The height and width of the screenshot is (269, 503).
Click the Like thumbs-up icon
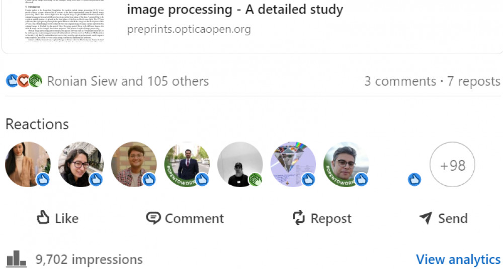coord(44,218)
